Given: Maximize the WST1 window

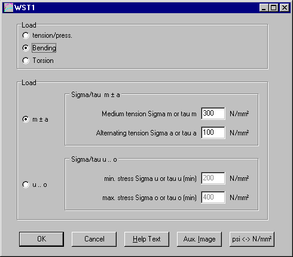Looking at the screenshot, I should click(x=273, y=8).
